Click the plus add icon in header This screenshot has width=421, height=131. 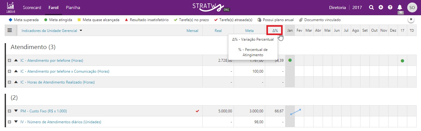[x=381, y=7]
